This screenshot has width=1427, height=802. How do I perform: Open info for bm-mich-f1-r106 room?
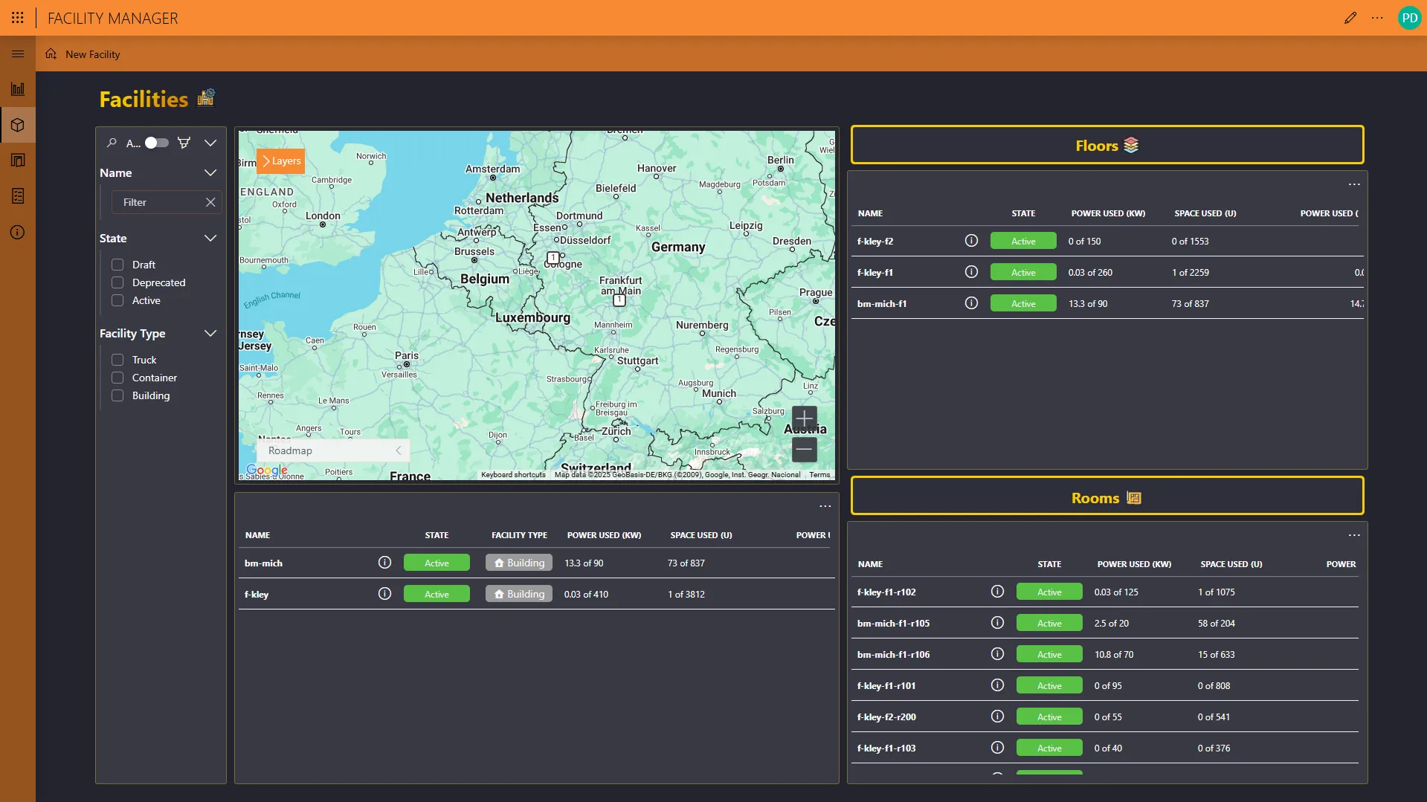point(997,654)
